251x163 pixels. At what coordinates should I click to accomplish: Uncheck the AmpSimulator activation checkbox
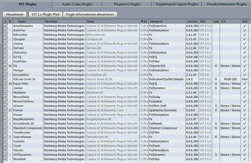[5, 26]
